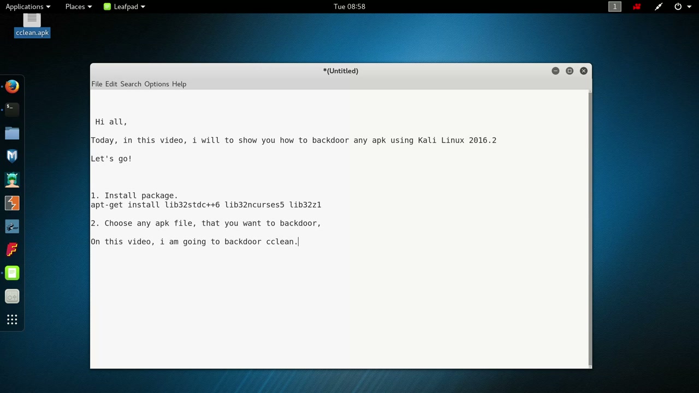This screenshot has width=699, height=393.
Task: Launch Firefox from the dock
Action: pos(12,87)
